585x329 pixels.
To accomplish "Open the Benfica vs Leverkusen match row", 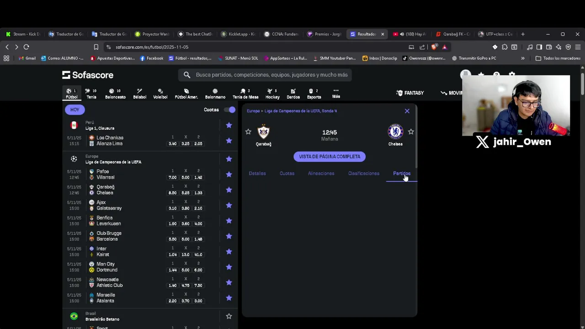I will tap(150, 221).
